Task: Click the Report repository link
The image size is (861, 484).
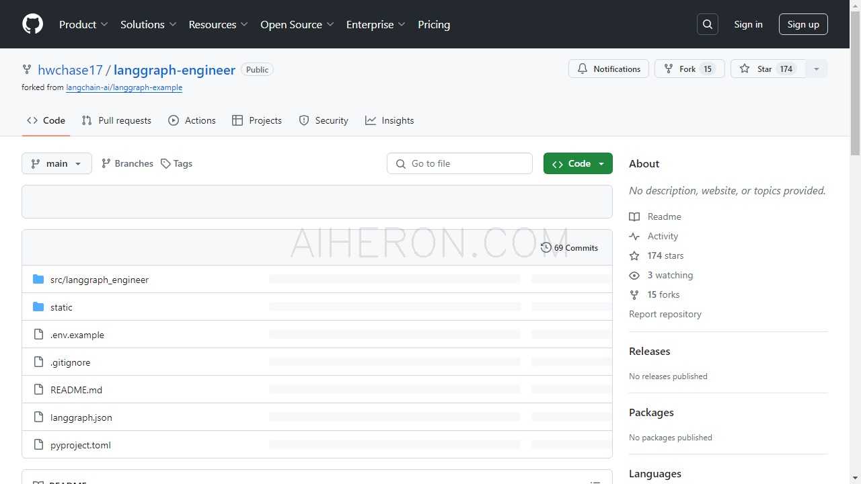Action: point(665,314)
